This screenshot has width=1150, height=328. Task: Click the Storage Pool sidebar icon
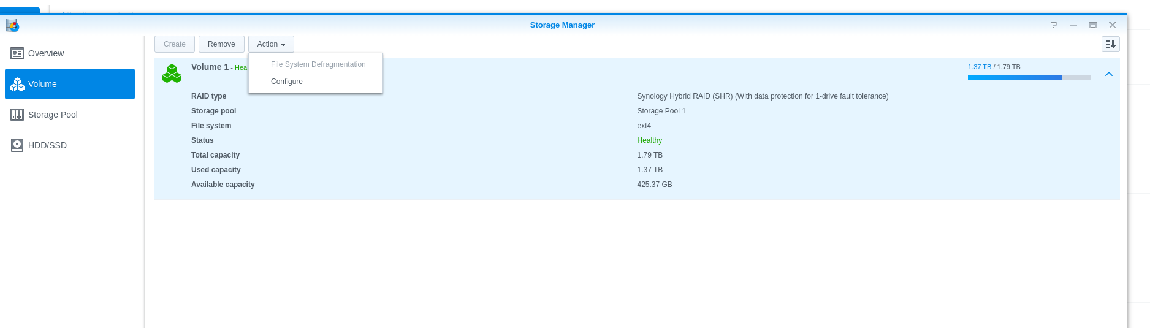tap(17, 115)
